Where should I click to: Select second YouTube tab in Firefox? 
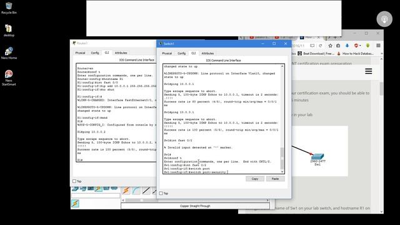click(285, 37)
